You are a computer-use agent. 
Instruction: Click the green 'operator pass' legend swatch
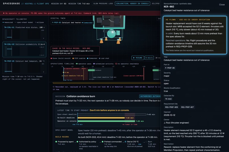point(77,64)
